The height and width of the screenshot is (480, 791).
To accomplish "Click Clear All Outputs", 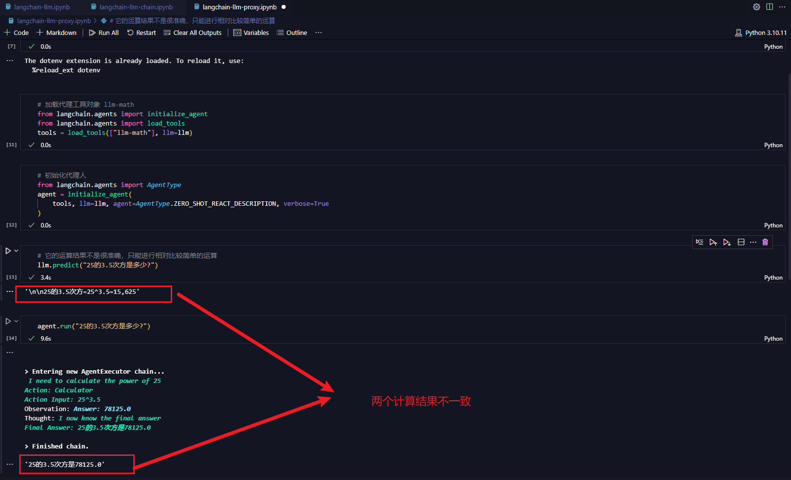I will point(193,32).
